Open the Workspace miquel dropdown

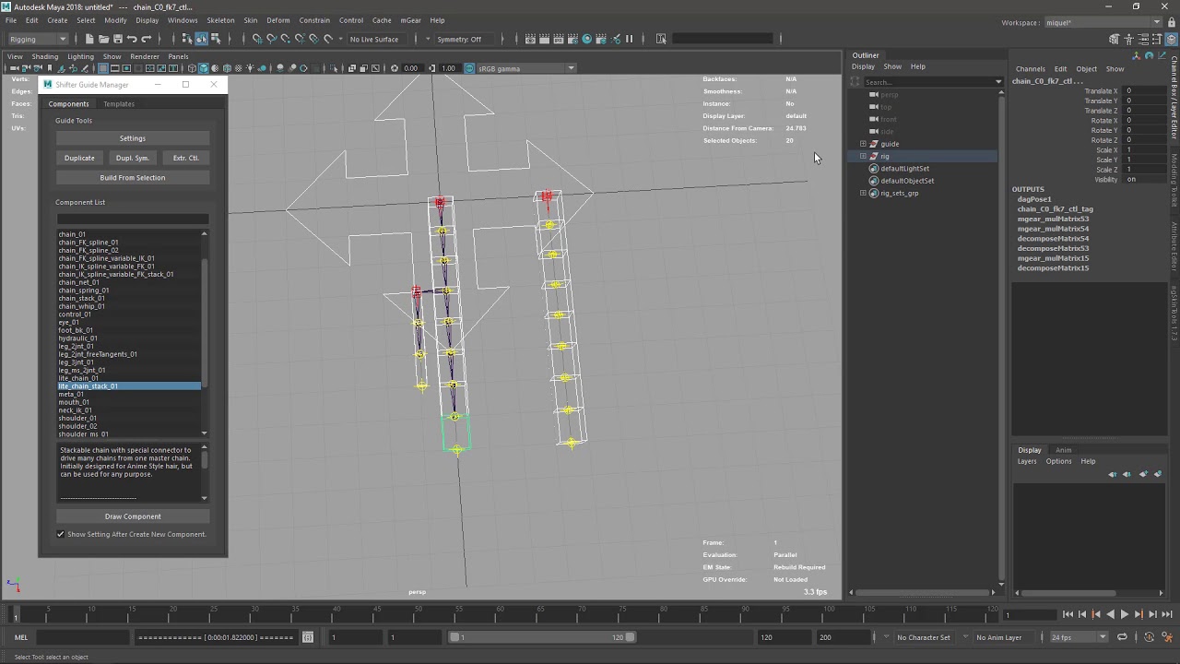pyautogui.click(x=1104, y=23)
